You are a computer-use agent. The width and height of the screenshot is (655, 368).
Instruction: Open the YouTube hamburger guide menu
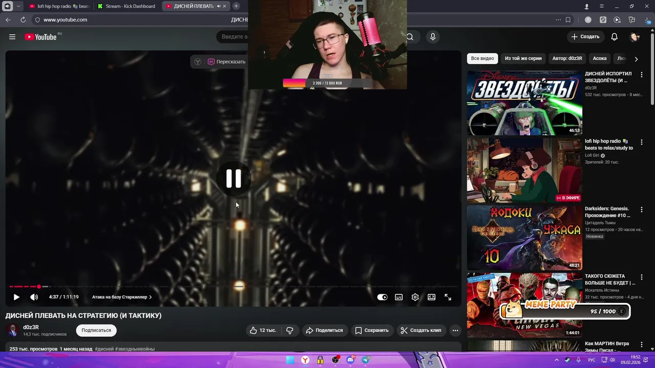tap(12, 37)
